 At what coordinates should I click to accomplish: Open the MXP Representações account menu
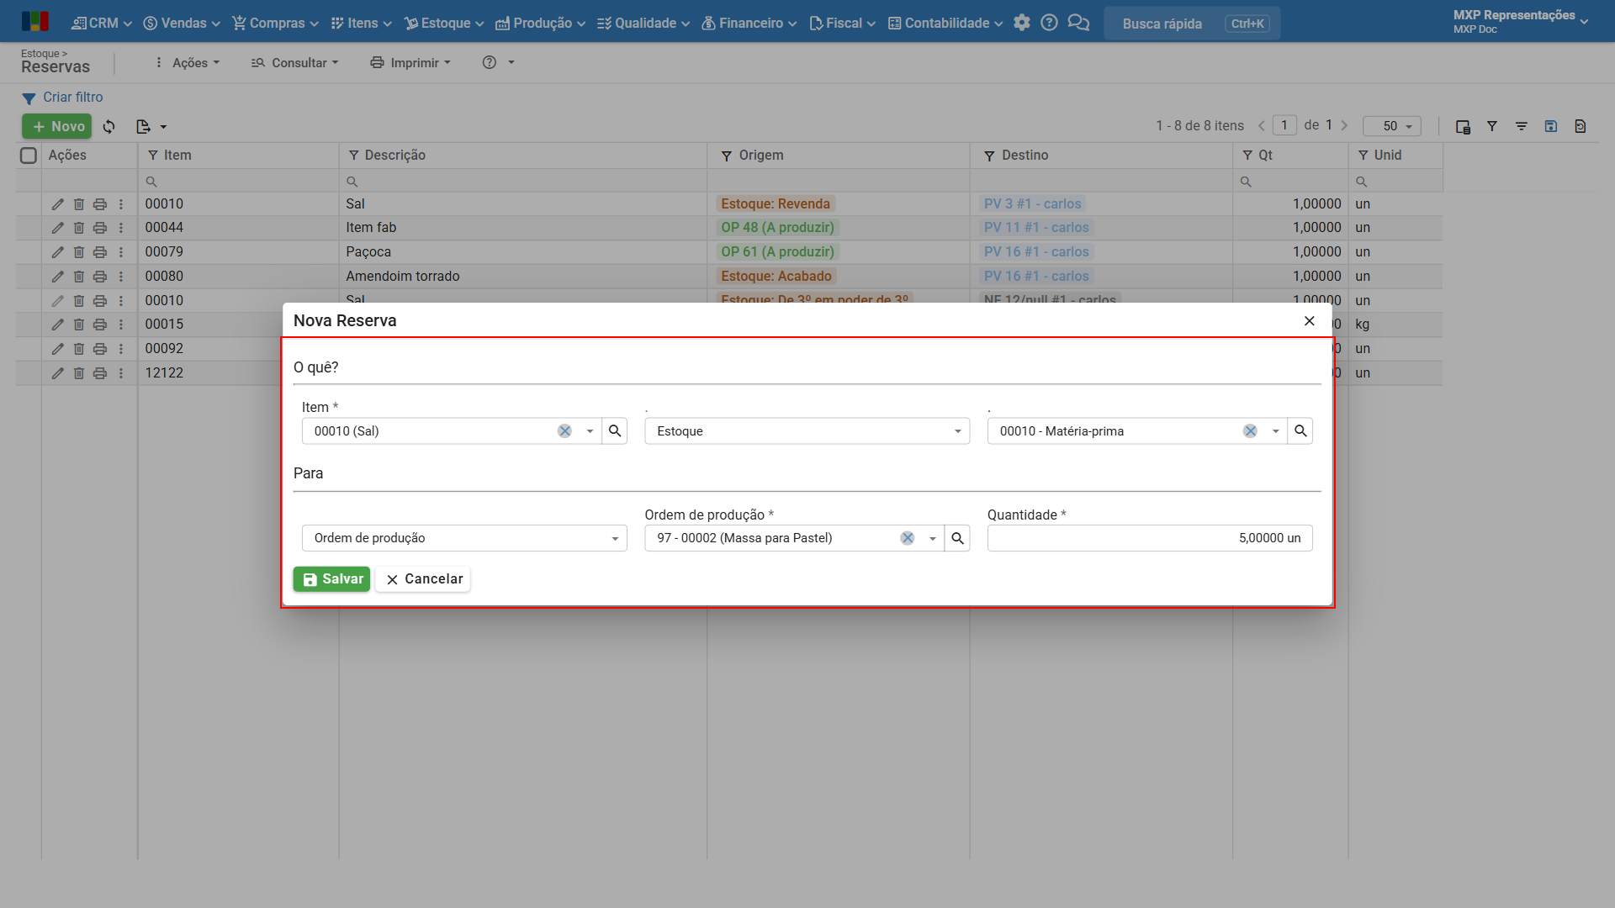pyautogui.click(x=1520, y=22)
